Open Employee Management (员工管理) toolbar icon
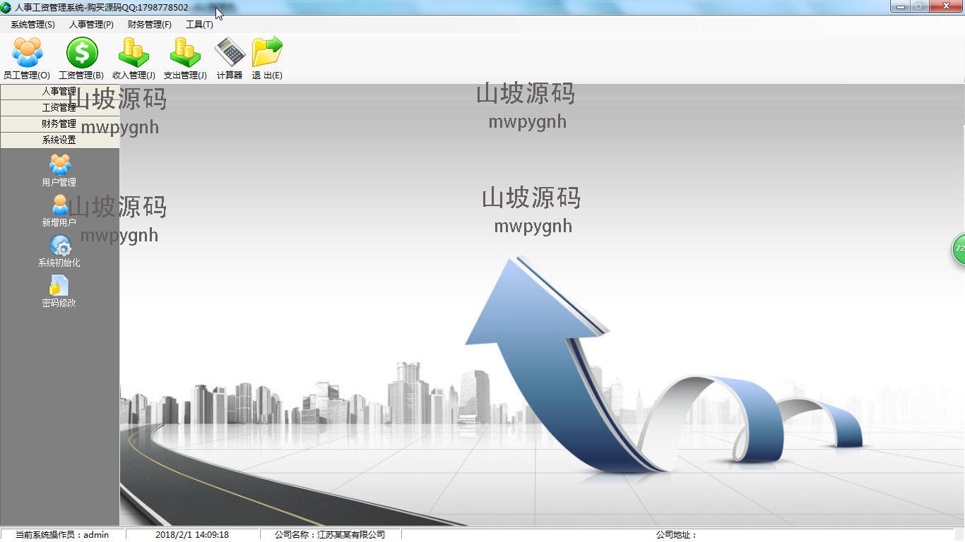 coord(27,53)
